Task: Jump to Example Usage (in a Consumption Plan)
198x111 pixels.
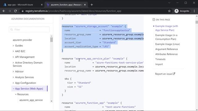Action: [x=166, y=37]
